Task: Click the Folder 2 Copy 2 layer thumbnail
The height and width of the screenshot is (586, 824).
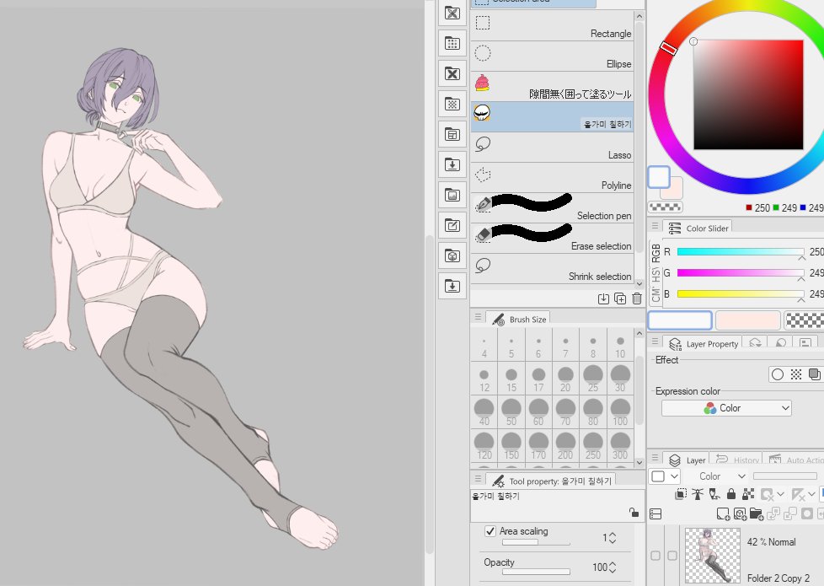Action: 712,556
